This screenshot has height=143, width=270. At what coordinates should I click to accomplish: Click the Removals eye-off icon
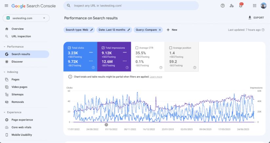point(7,102)
